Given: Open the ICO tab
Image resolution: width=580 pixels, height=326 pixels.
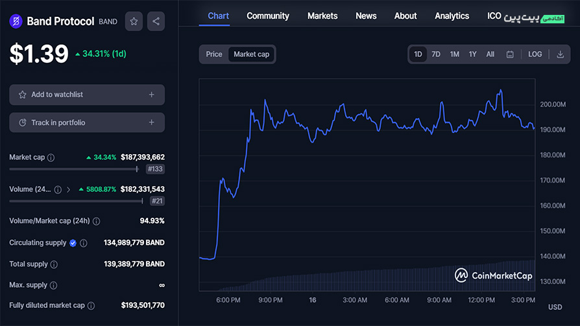Looking at the screenshot, I should pos(494,16).
